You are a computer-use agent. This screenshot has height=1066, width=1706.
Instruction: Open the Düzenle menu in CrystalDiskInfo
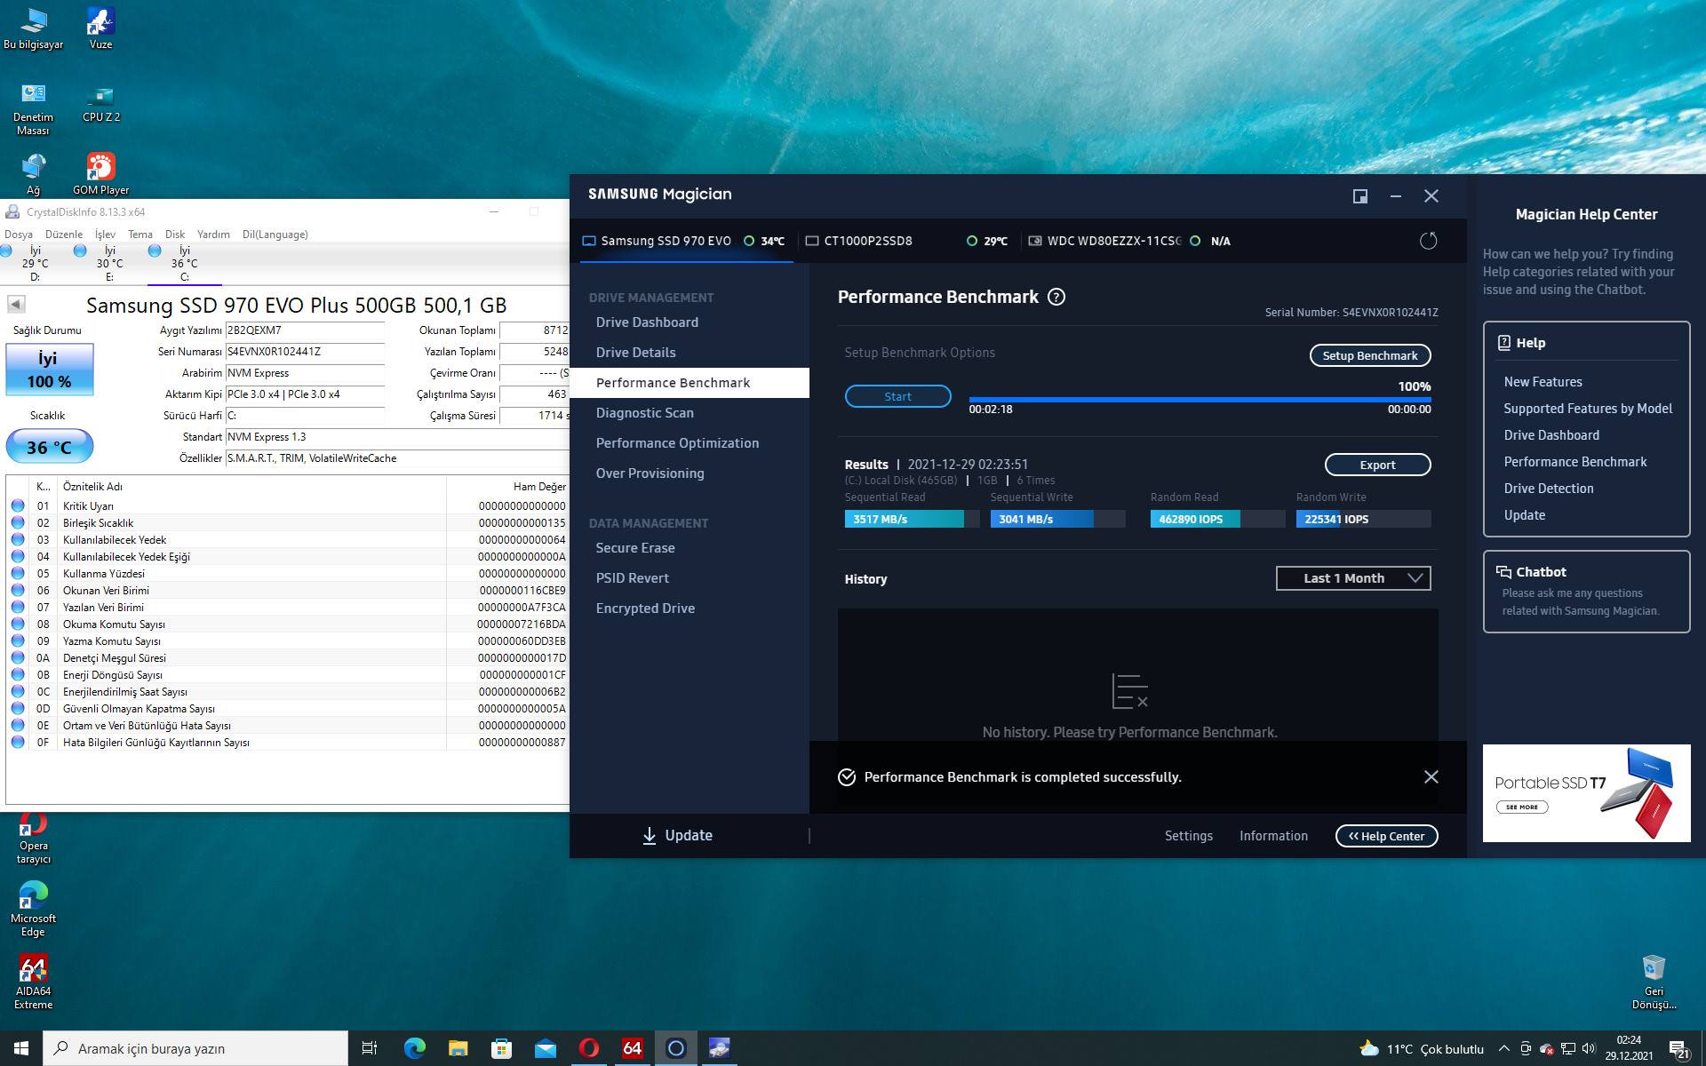64,235
